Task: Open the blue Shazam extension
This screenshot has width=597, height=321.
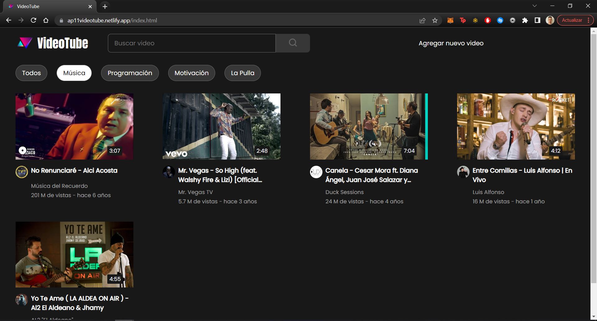Action: (x=500, y=20)
